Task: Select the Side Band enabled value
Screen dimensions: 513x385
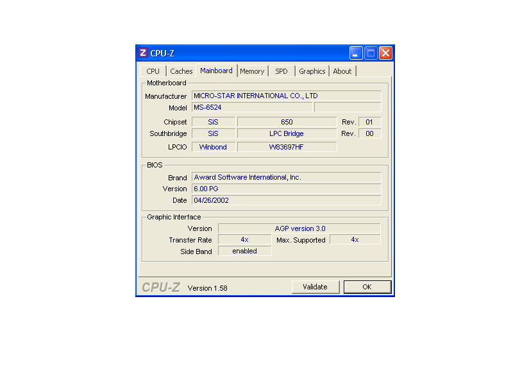Action: tap(245, 251)
